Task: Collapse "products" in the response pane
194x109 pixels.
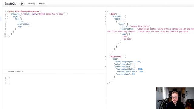Action: [106, 16]
